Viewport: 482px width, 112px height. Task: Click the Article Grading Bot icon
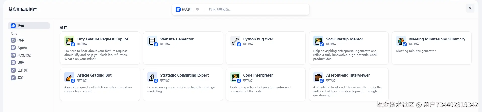[69, 77]
